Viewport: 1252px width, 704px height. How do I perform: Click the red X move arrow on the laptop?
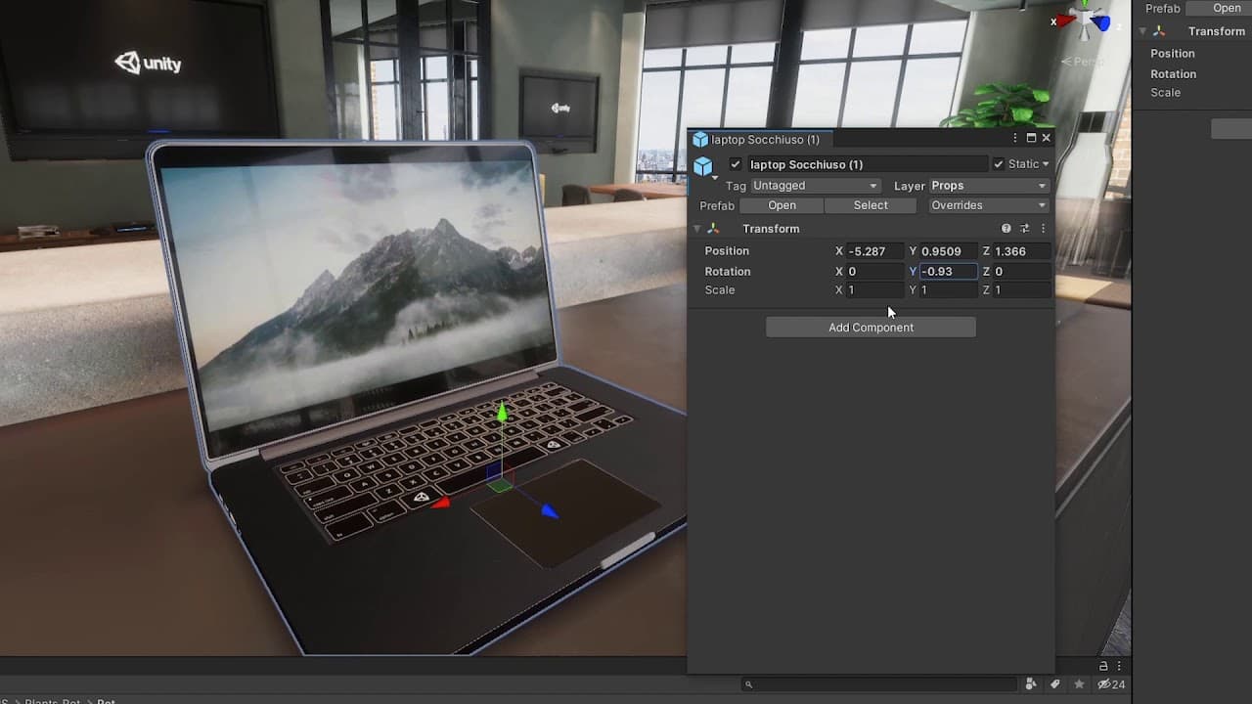441,503
